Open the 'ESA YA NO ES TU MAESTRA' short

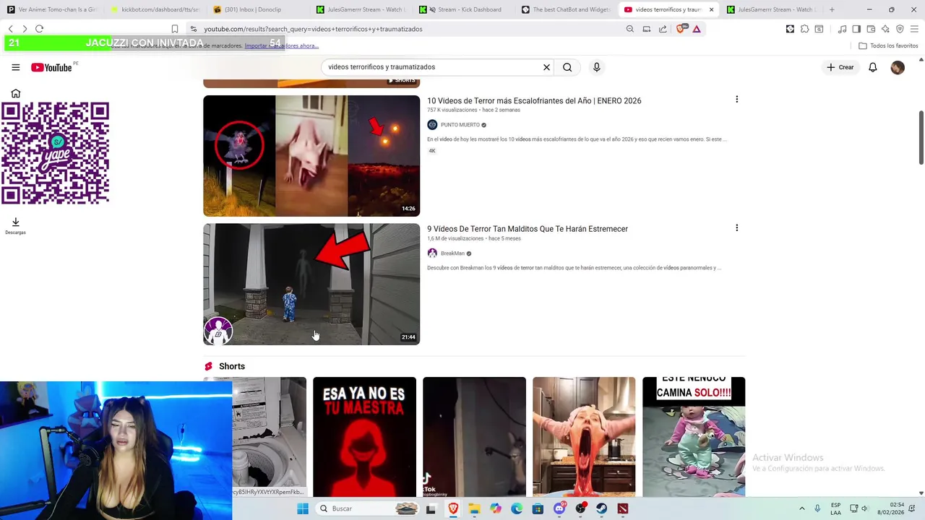(364, 437)
